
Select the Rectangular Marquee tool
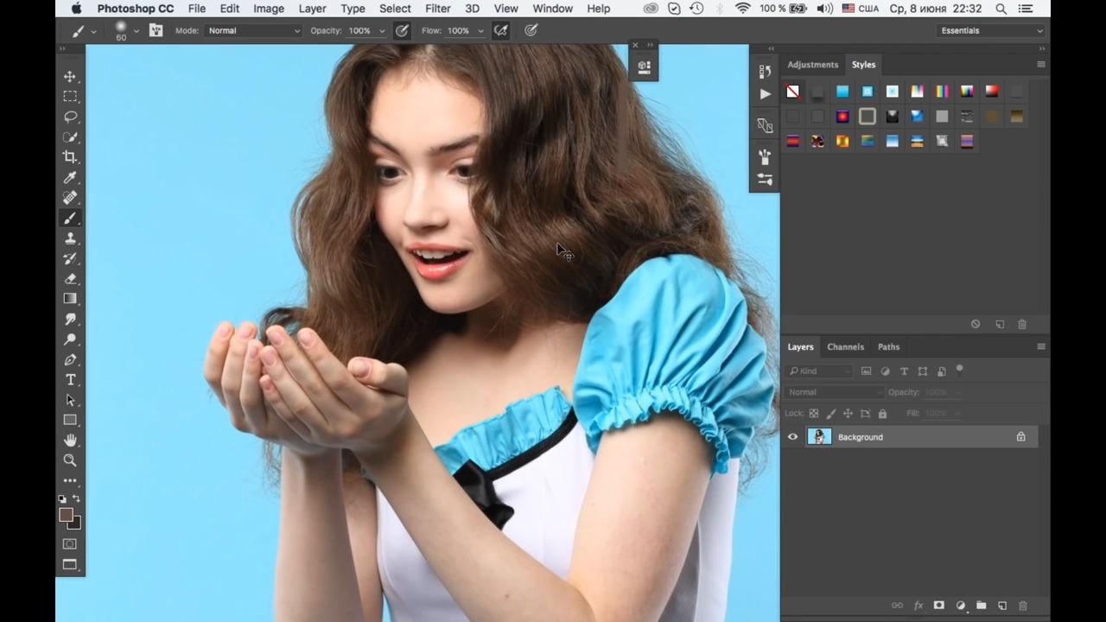pos(70,97)
